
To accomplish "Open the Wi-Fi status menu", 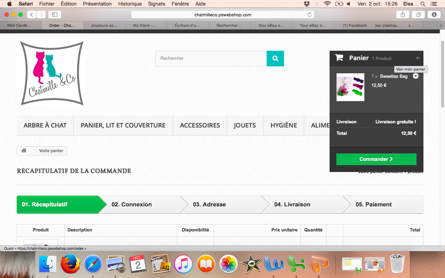I will [x=327, y=4].
